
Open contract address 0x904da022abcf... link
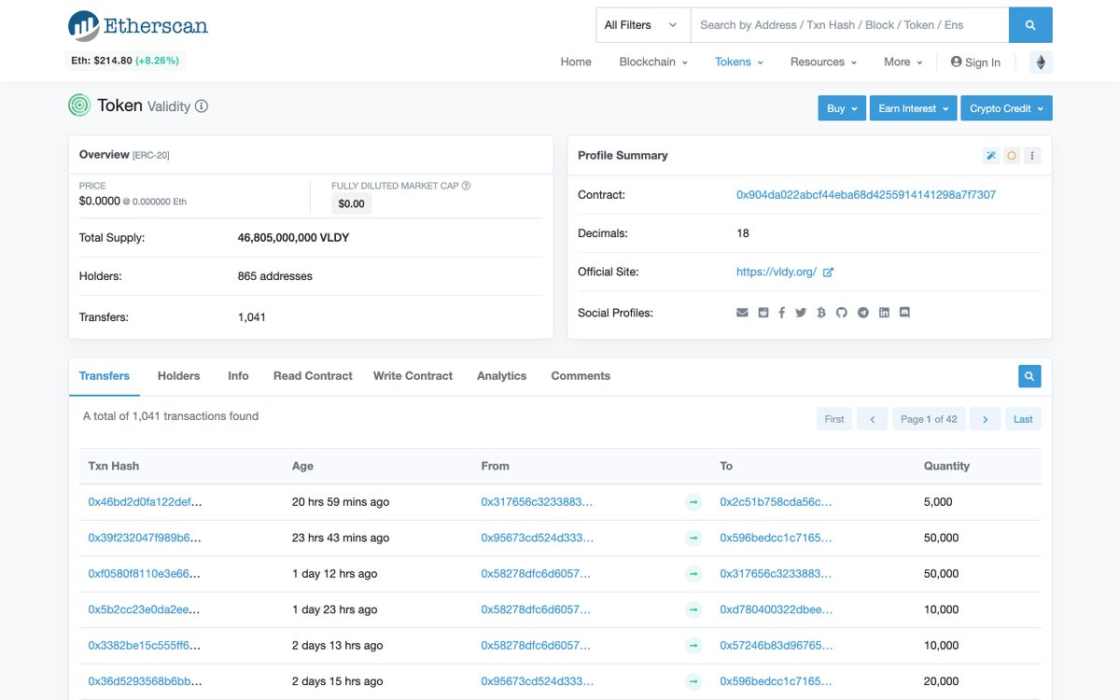866,195
